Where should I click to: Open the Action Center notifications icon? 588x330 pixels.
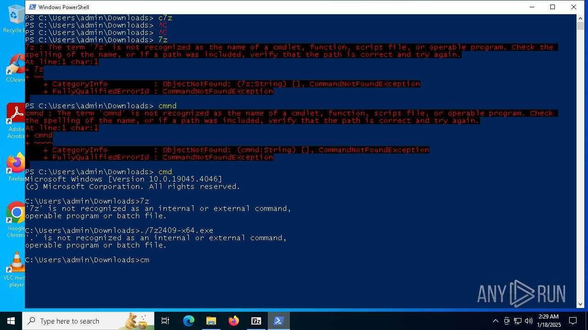pos(573,321)
